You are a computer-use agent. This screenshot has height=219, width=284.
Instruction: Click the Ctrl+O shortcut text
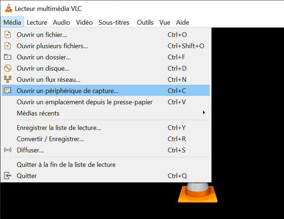tap(177, 35)
